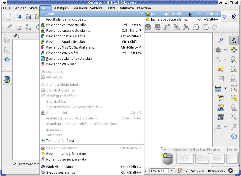
Task: Click the Zoom to Selection icon
Action: pyautogui.click(x=234, y=98)
